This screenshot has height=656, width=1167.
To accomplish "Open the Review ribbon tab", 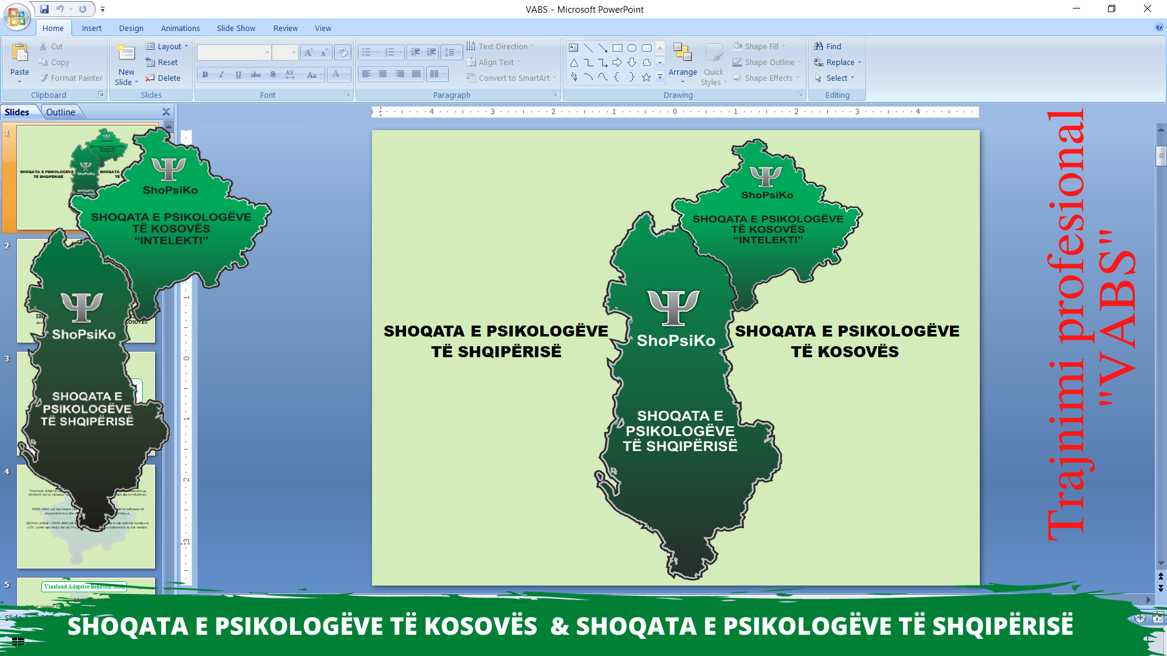I will (286, 28).
